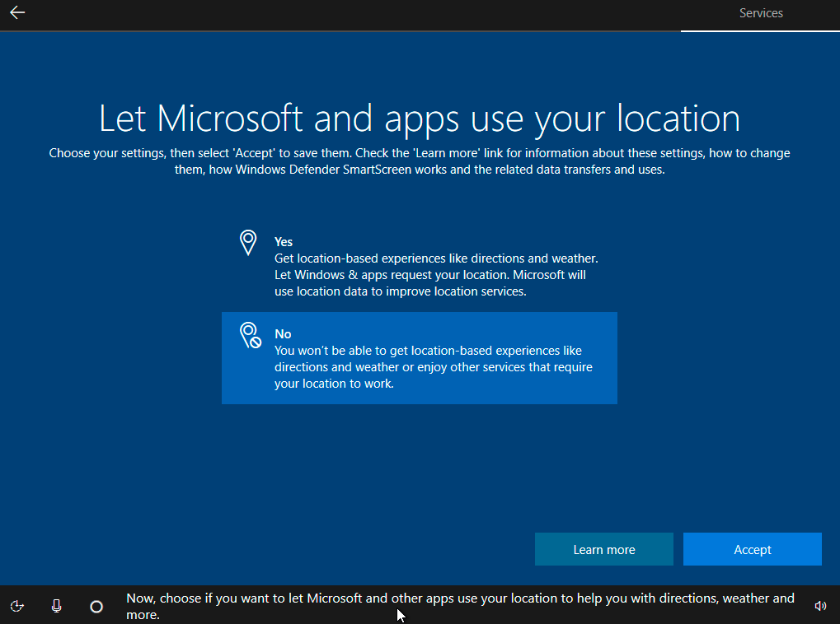
Task: Select the No location option
Action: click(x=420, y=358)
